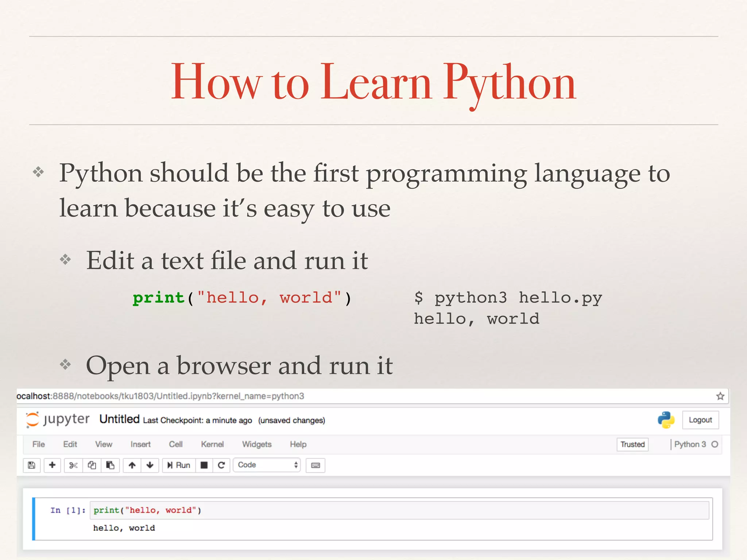Paste cell below icon
Image resolution: width=747 pixels, height=560 pixels.
(110, 465)
